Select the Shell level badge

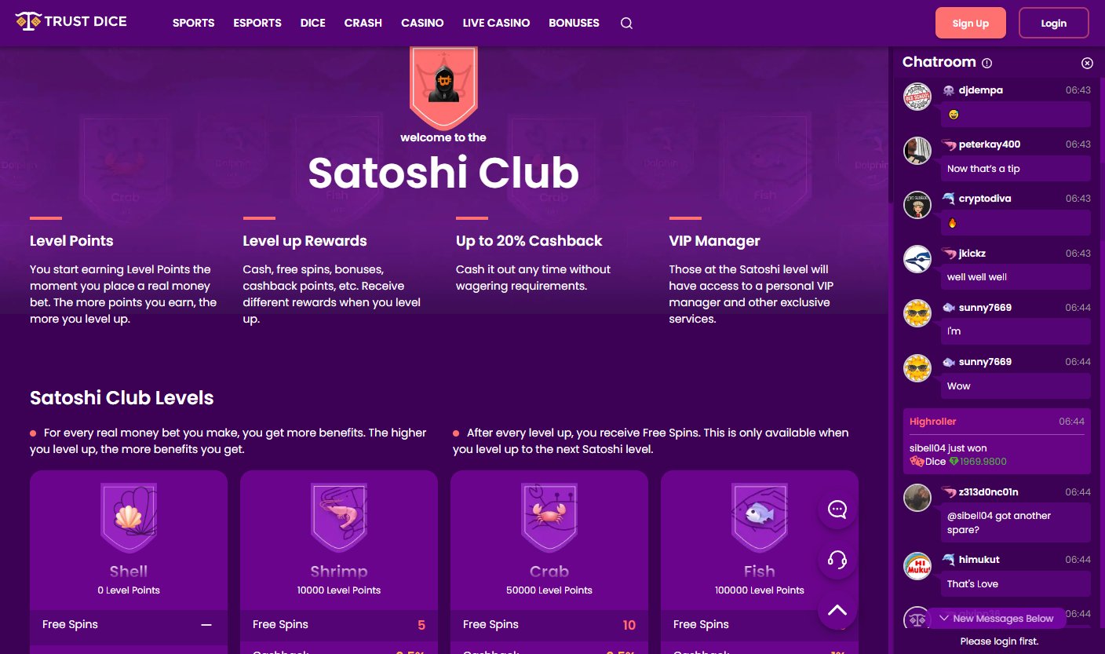click(129, 517)
